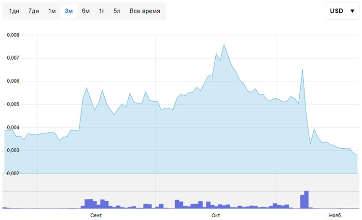The height and width of the screenshot is (220, 362).
Task: Show the Все время full history range
Action: coord(145,11)
